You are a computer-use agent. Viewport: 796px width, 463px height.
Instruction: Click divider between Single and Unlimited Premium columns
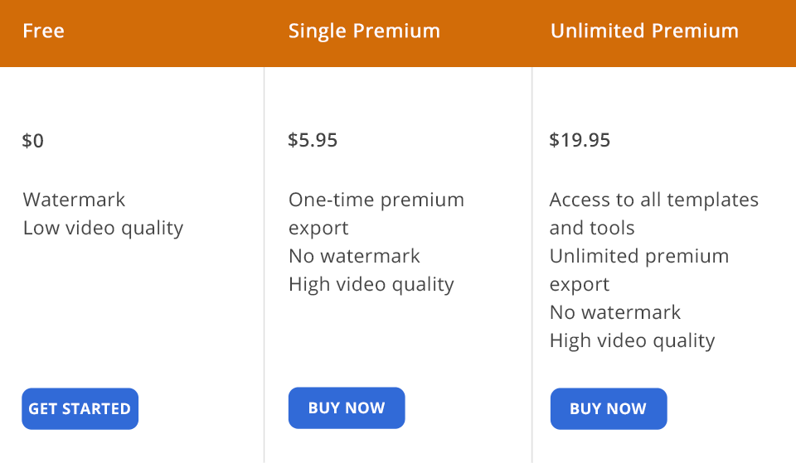point(532,265)
